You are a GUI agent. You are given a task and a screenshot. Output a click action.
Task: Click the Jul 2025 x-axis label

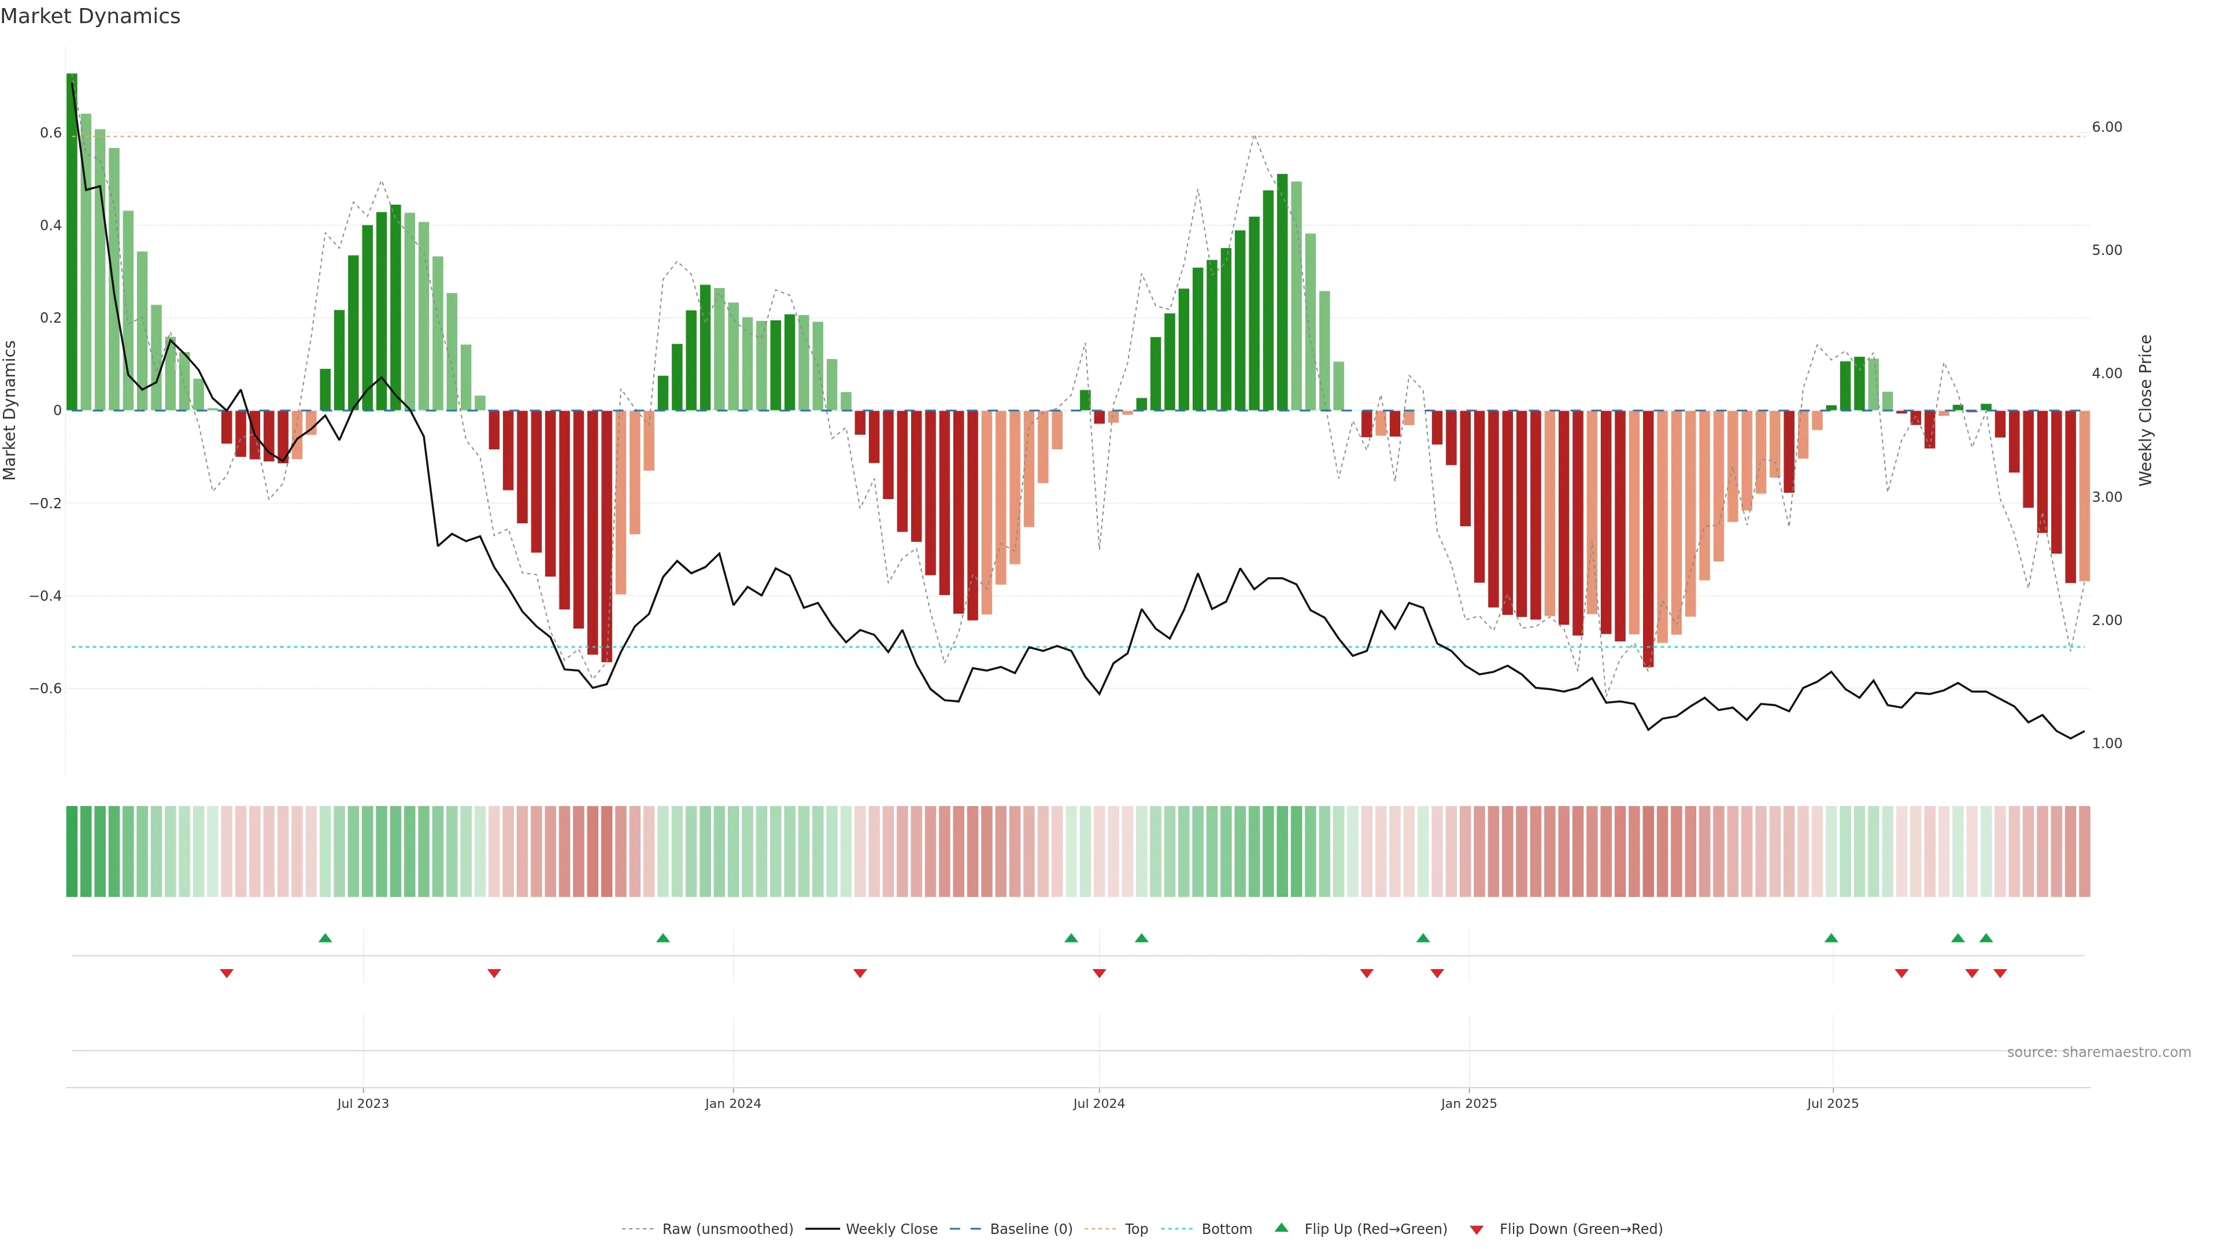click(1832, 1103)
